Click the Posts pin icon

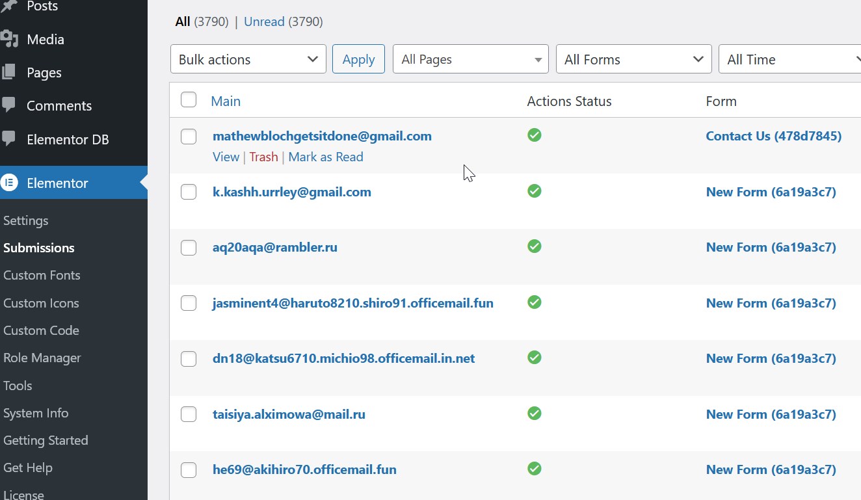point(9,7)
